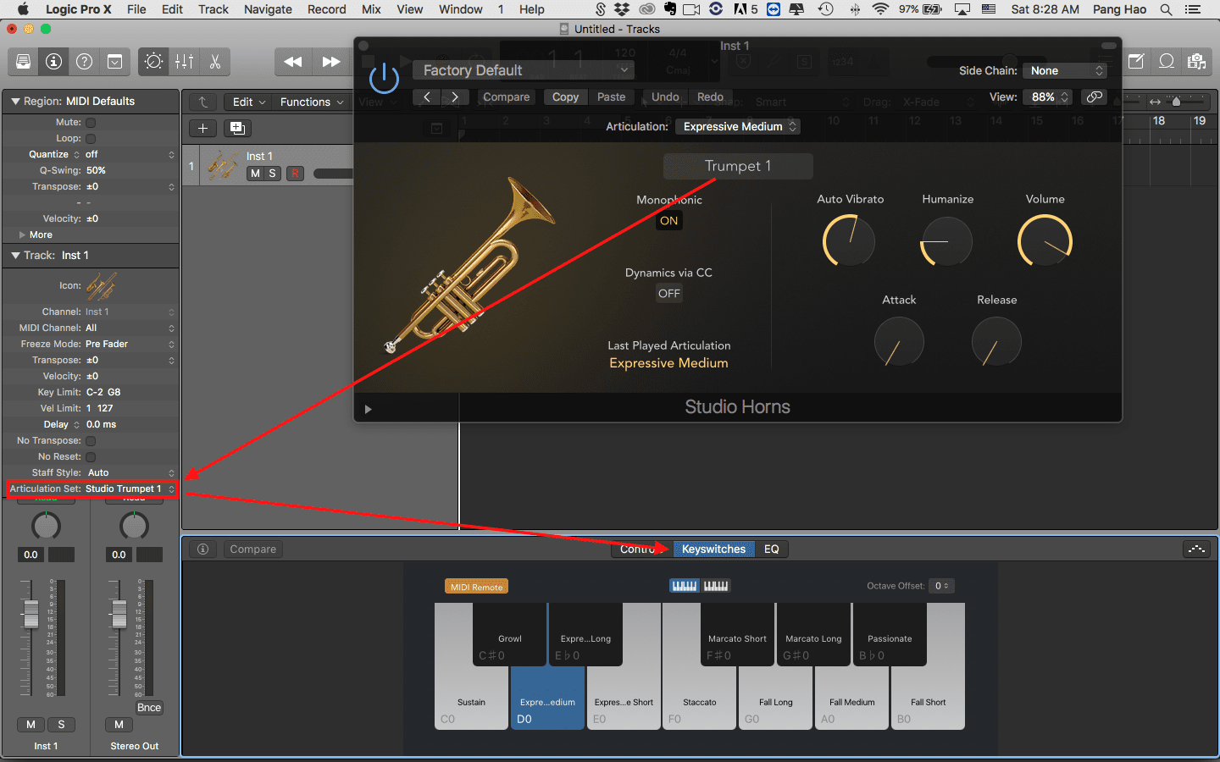
Task: Open Smart Controls dial icon
Action: pos(153,62)
